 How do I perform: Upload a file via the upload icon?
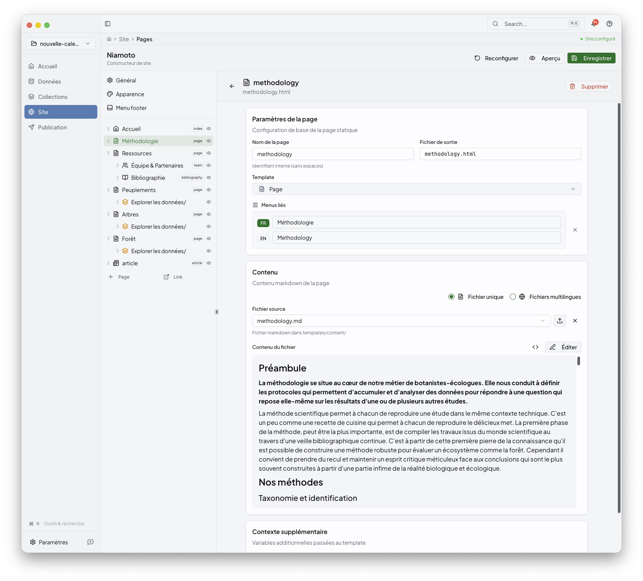tap(559, 321)
